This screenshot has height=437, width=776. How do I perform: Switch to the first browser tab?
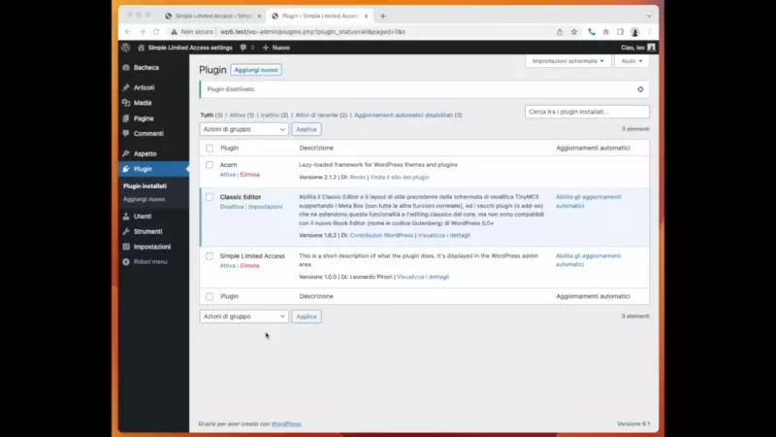pos(211,16)
